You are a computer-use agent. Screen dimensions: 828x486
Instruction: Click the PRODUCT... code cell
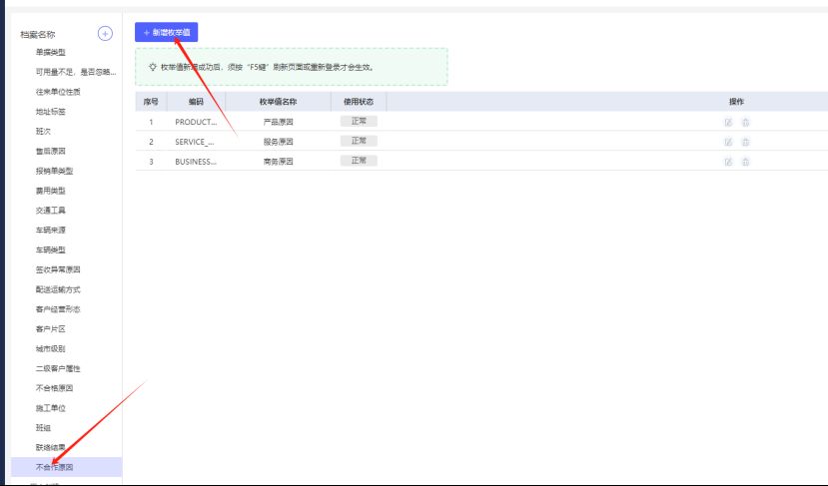coord(195,122)
